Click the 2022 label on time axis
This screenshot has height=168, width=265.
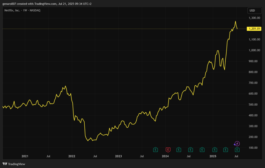[72, 156]
